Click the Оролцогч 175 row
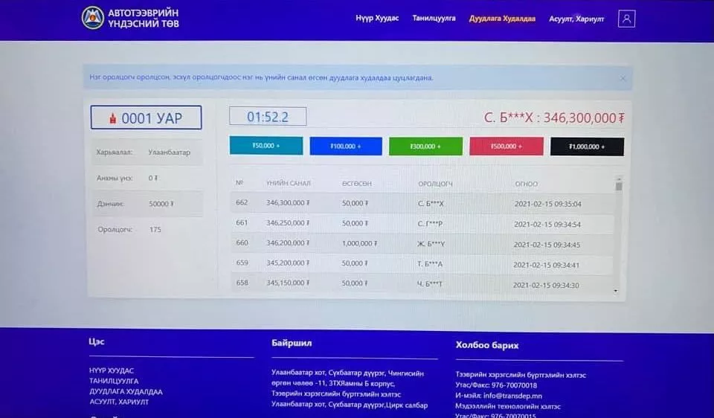This screenshot has height=418, width=714. pos(147,230)
